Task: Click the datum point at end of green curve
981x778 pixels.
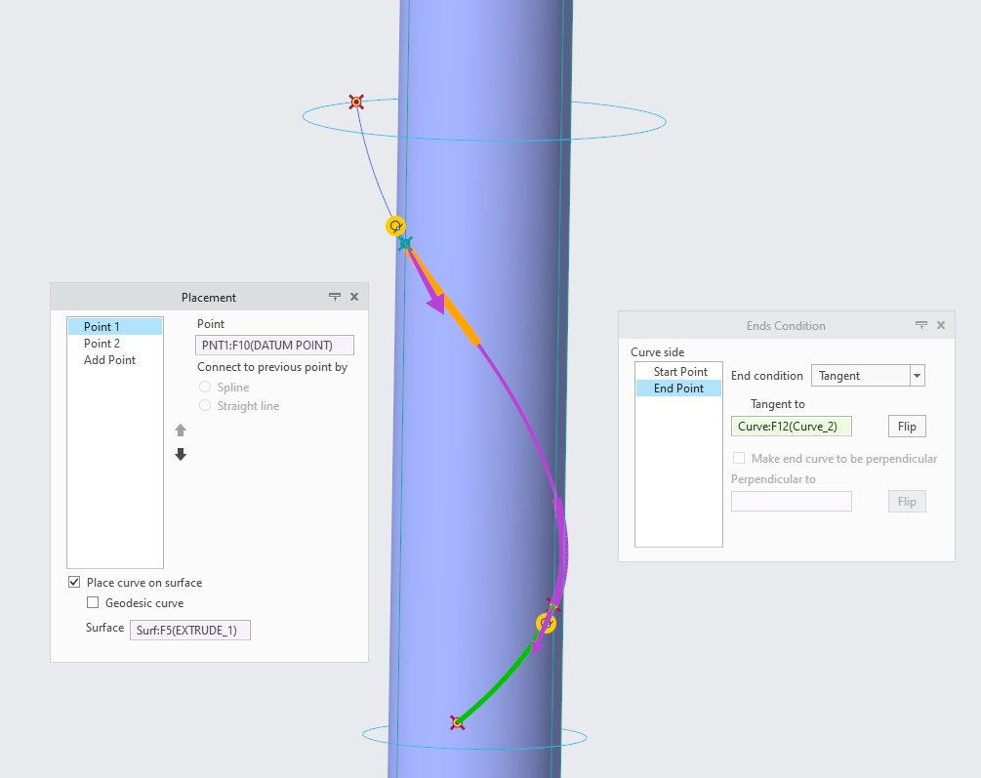Action: [x=456, y=721]
